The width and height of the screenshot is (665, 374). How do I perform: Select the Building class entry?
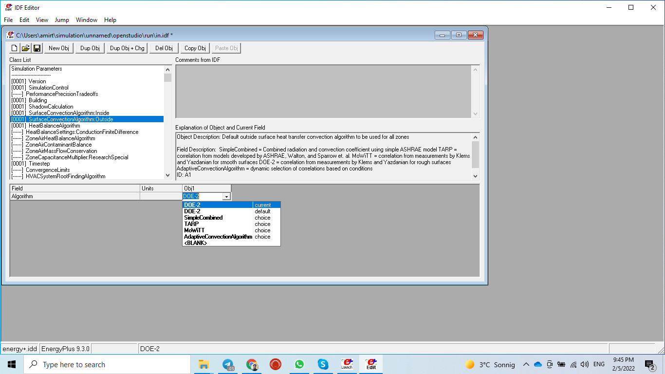[87, 100]
